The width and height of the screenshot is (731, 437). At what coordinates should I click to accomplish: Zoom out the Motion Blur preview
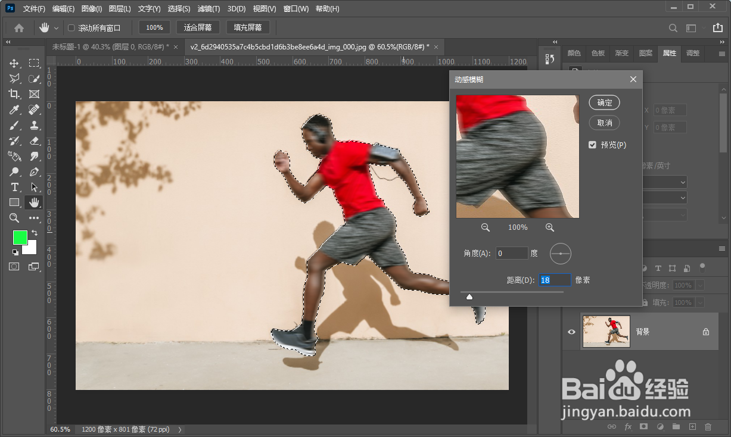click(486, 227)
